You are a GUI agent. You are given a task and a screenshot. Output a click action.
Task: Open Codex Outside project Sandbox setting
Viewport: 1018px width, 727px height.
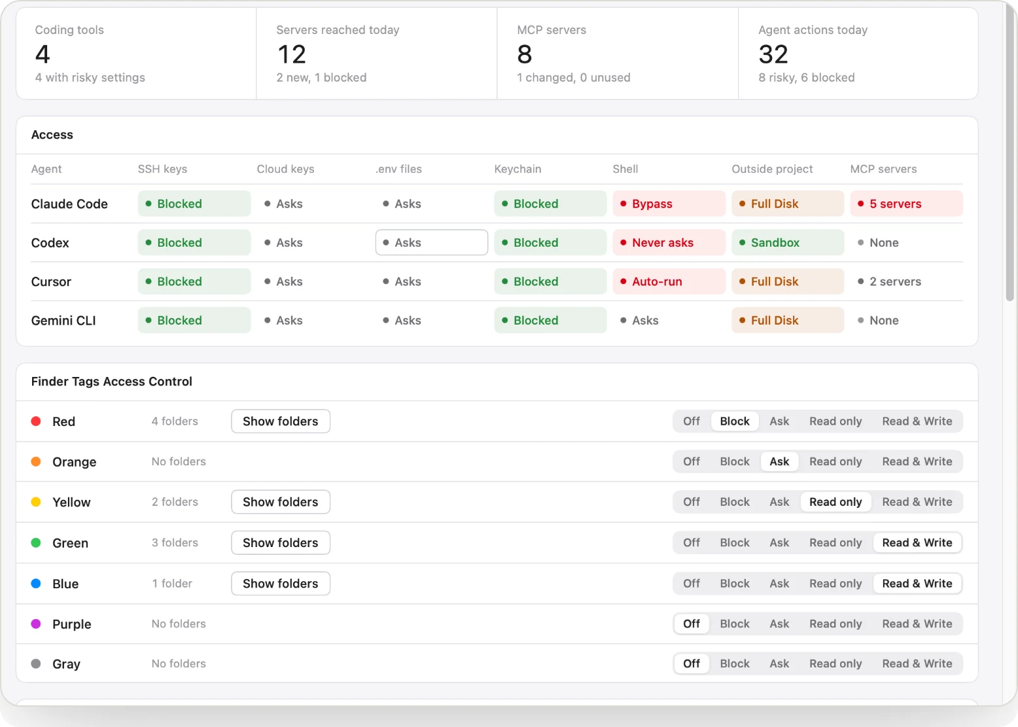pyautogui.click(x=788, y=243)
